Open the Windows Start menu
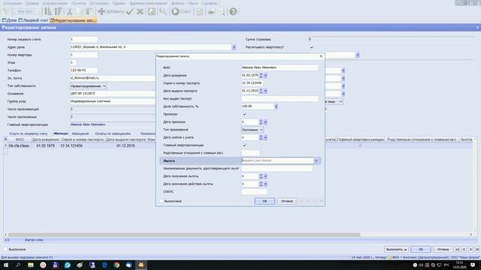The height and width of the screenshot is (270, 481). 6,265
